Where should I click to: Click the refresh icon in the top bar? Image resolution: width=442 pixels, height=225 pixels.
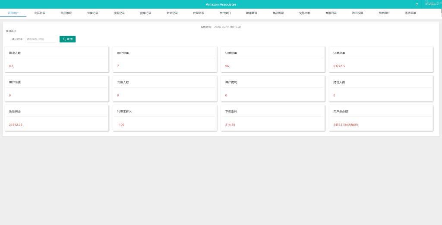(417, 4)
